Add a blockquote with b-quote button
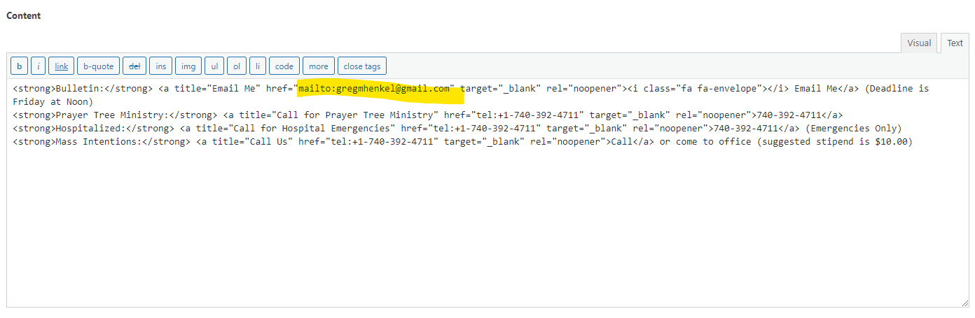This screenshot has width=975, height=318. 98,66
